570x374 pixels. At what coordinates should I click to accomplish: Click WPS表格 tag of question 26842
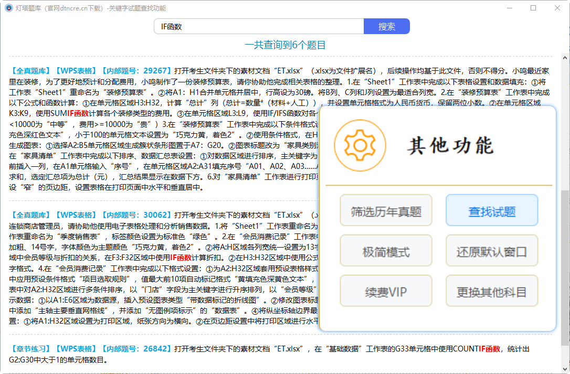click(x=76, y=349)
